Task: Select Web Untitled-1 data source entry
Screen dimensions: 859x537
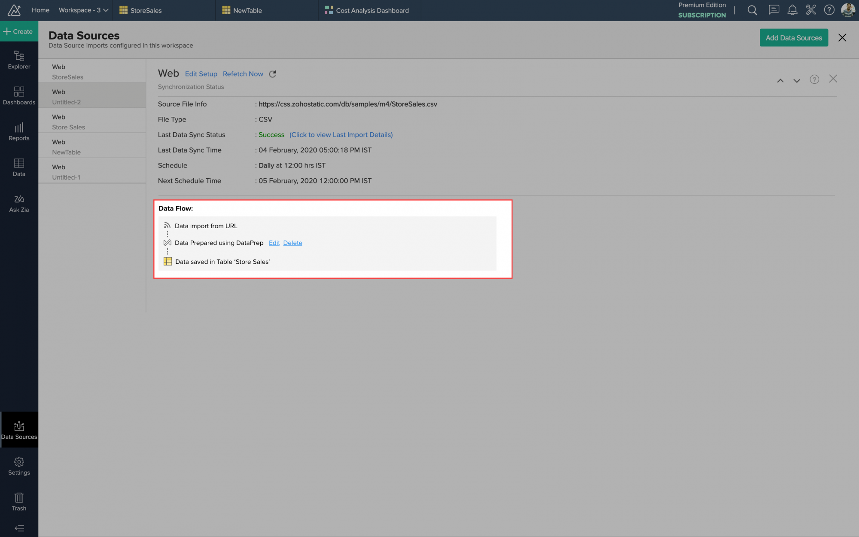Action: (92, 172)
